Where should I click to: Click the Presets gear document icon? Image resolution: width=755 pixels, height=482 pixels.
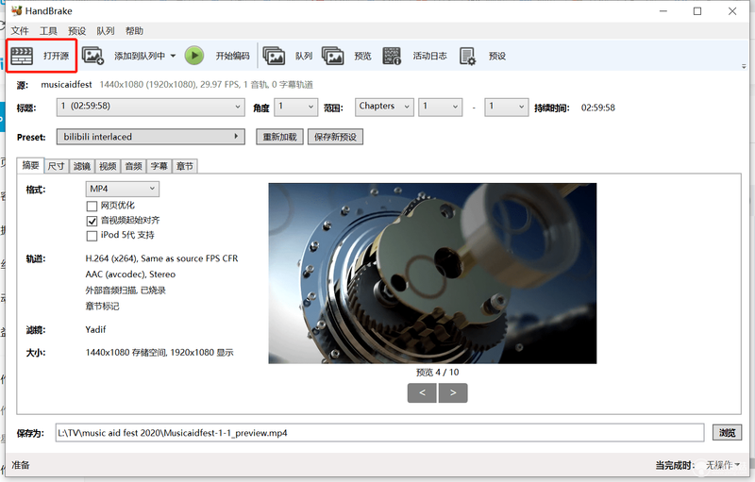tap(467, 56)
